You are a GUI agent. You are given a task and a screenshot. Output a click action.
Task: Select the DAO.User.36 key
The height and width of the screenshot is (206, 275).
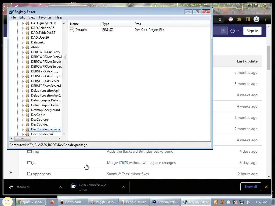tap(40, 38)
